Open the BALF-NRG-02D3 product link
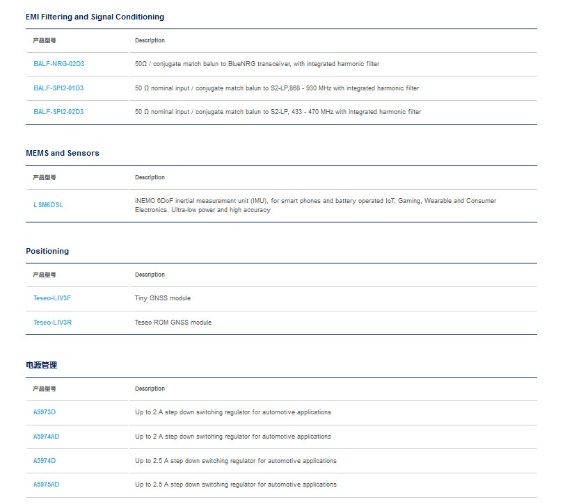Image resolution: width=565 pixels, height=504 pixels. pyautogui.click(x=58, y=64)
